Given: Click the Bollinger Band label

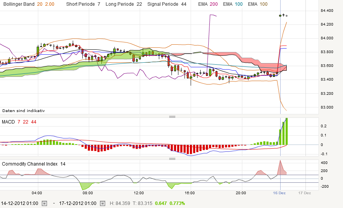Looking at the screenshot, I should [19, 4].
